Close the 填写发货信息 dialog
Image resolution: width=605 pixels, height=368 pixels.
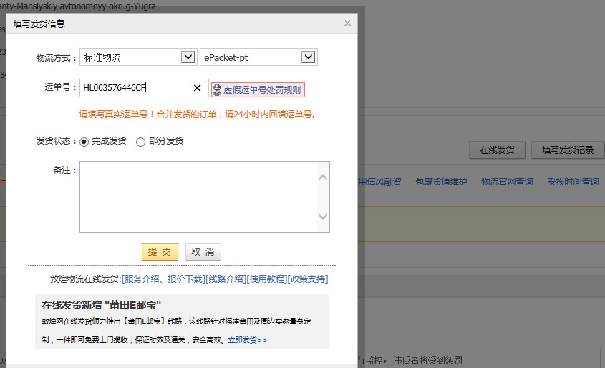[x=347, y=23]
